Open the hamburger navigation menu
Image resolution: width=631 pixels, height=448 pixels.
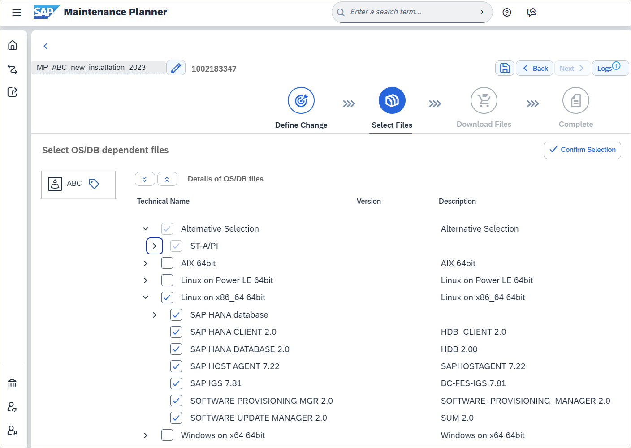click(17, 13)
